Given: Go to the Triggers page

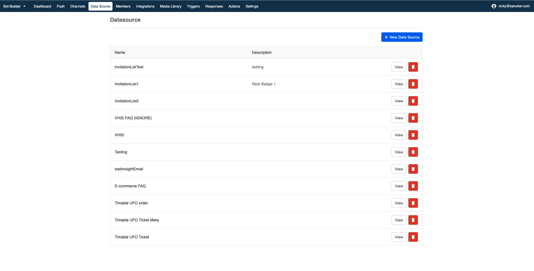Looking at the screenshot, I should pyautogui.click(x=193, y=6).
